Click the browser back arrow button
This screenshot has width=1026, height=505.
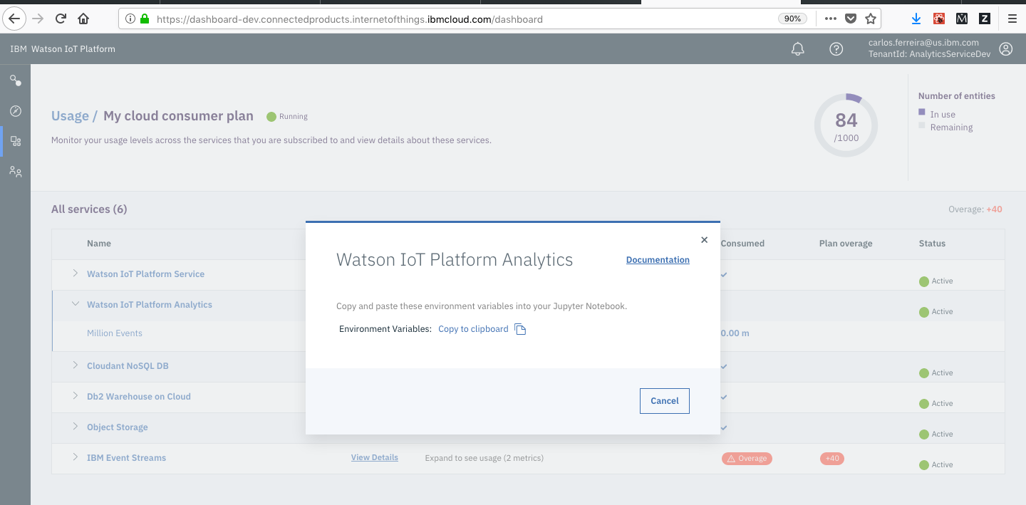pos(14,19)
